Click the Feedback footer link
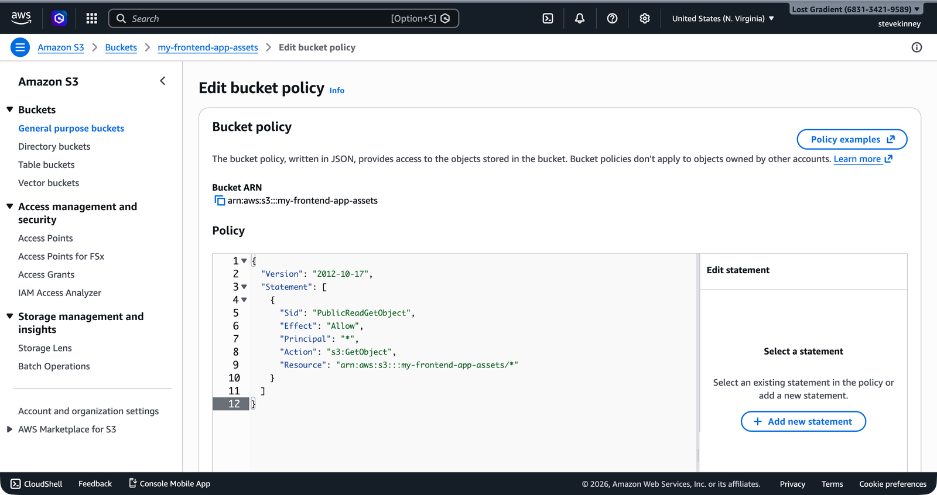This screenshot has height=495, width=937. click(95, 484)
